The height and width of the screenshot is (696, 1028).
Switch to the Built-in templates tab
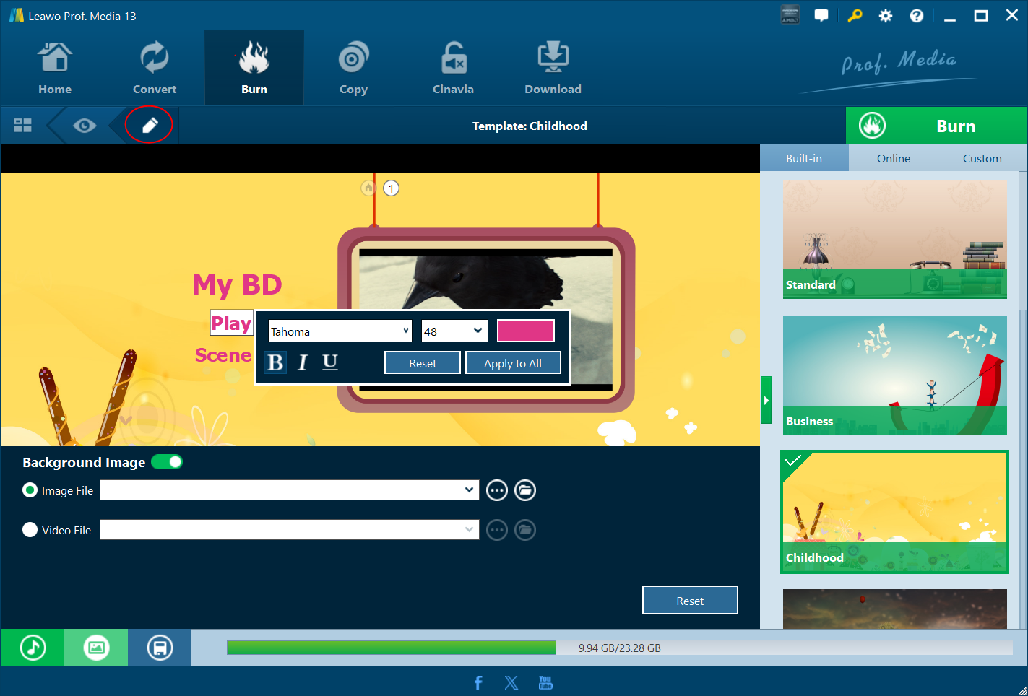pyautogui.click(x=804, y=158)
